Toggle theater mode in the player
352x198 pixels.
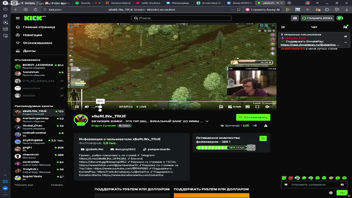pyautogui.click(x=248, y=107)
